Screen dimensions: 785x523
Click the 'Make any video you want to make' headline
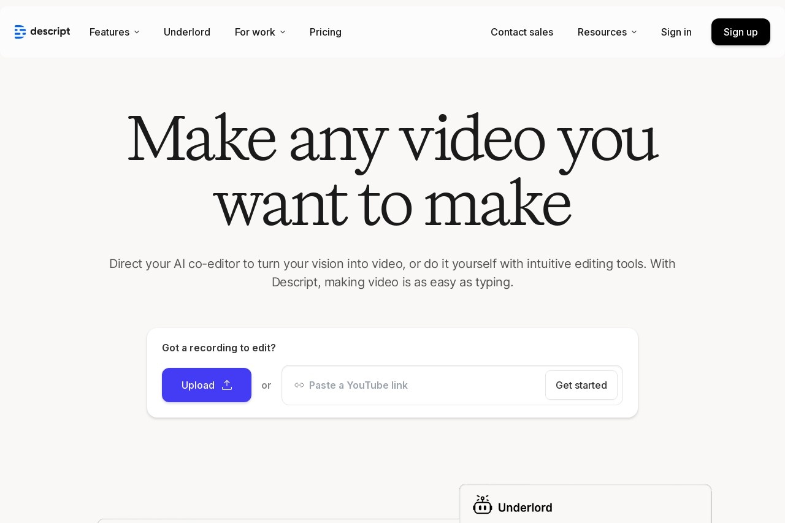coord(392,170)
